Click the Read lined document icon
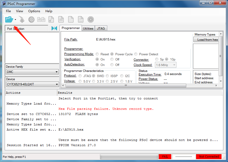Screen dimensions: 228x162 pyautogui.click(x=61, y=19)
